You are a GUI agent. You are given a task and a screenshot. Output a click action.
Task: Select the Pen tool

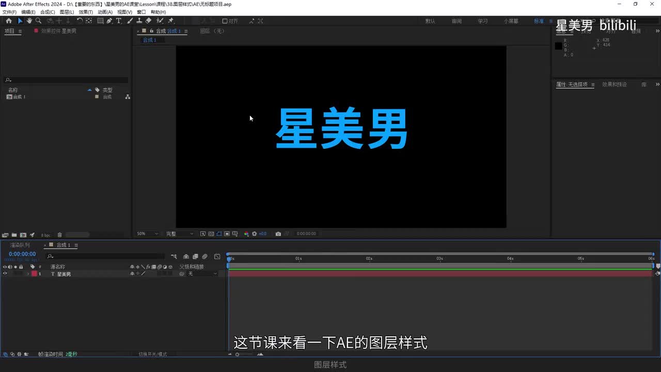point(109,21)
